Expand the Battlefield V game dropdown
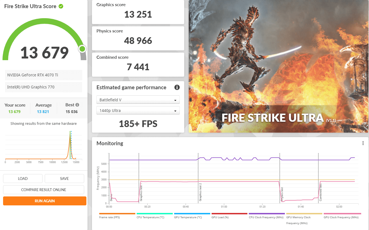The width and height of the screenshot is (369, 230). [x=138, y=100]
